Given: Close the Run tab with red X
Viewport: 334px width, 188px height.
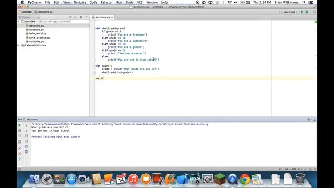Looking at the screenshot, I should [x=20, y=154].
